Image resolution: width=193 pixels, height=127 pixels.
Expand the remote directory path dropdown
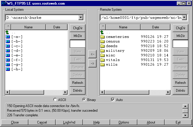(x=184, y=18)
